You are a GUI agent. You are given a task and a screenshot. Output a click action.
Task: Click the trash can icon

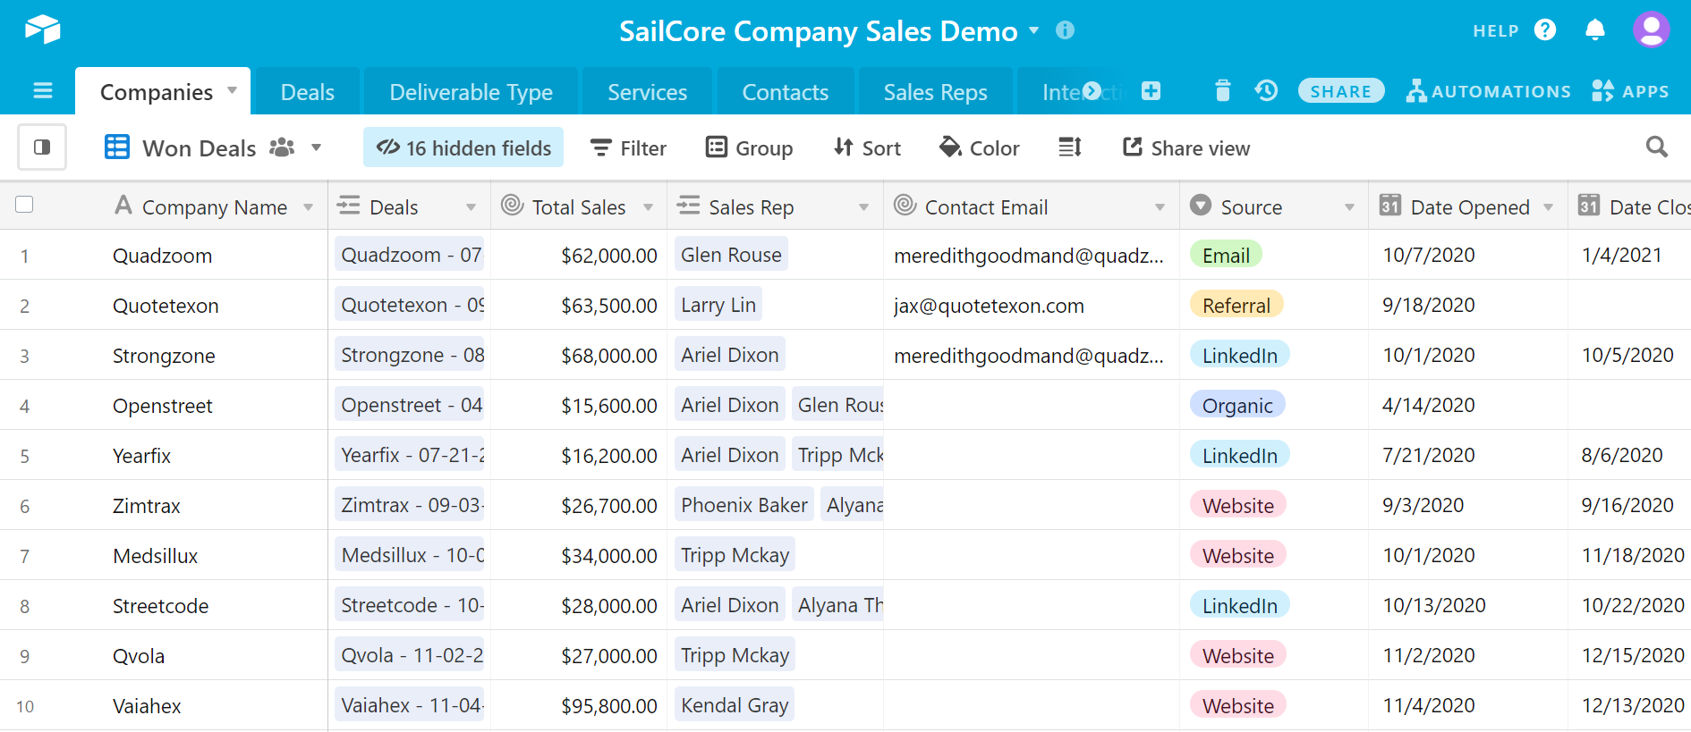(x=1222, y=91)
